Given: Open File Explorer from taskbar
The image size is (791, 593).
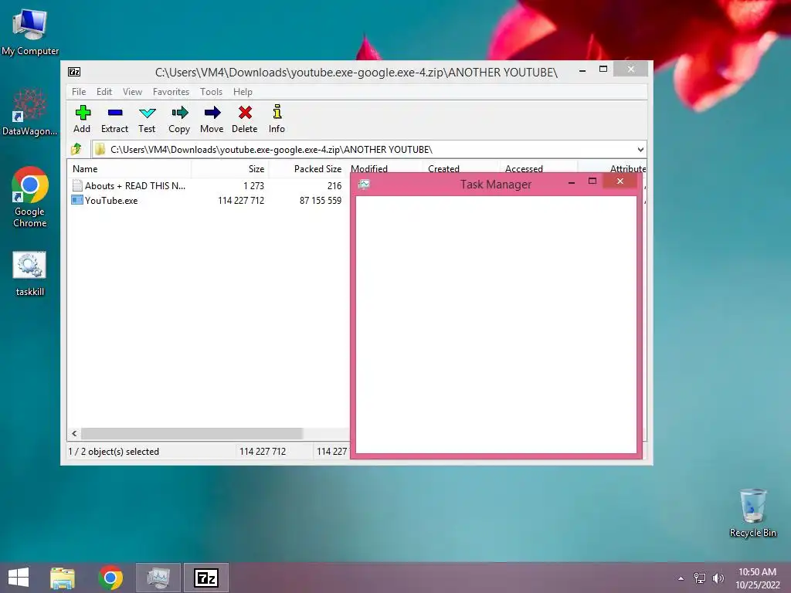Looking at the screenshot, I should [x=62, y=578].
